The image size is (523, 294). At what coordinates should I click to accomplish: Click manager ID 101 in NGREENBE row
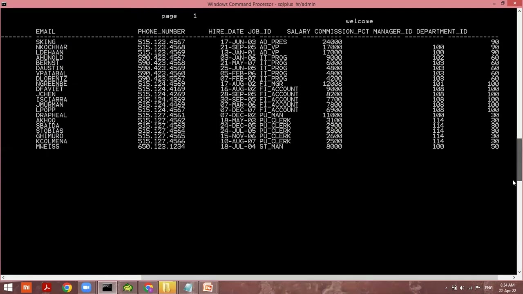[x=438, y=84]
